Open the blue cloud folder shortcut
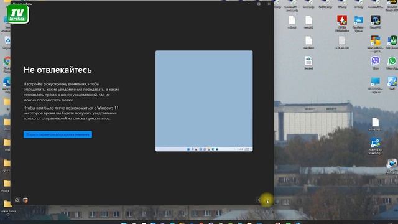This screenshot has height=224, width=398. pyautogui.click(x=358, y=23)
